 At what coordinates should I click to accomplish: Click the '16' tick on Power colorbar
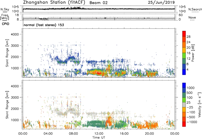[188, 53]
